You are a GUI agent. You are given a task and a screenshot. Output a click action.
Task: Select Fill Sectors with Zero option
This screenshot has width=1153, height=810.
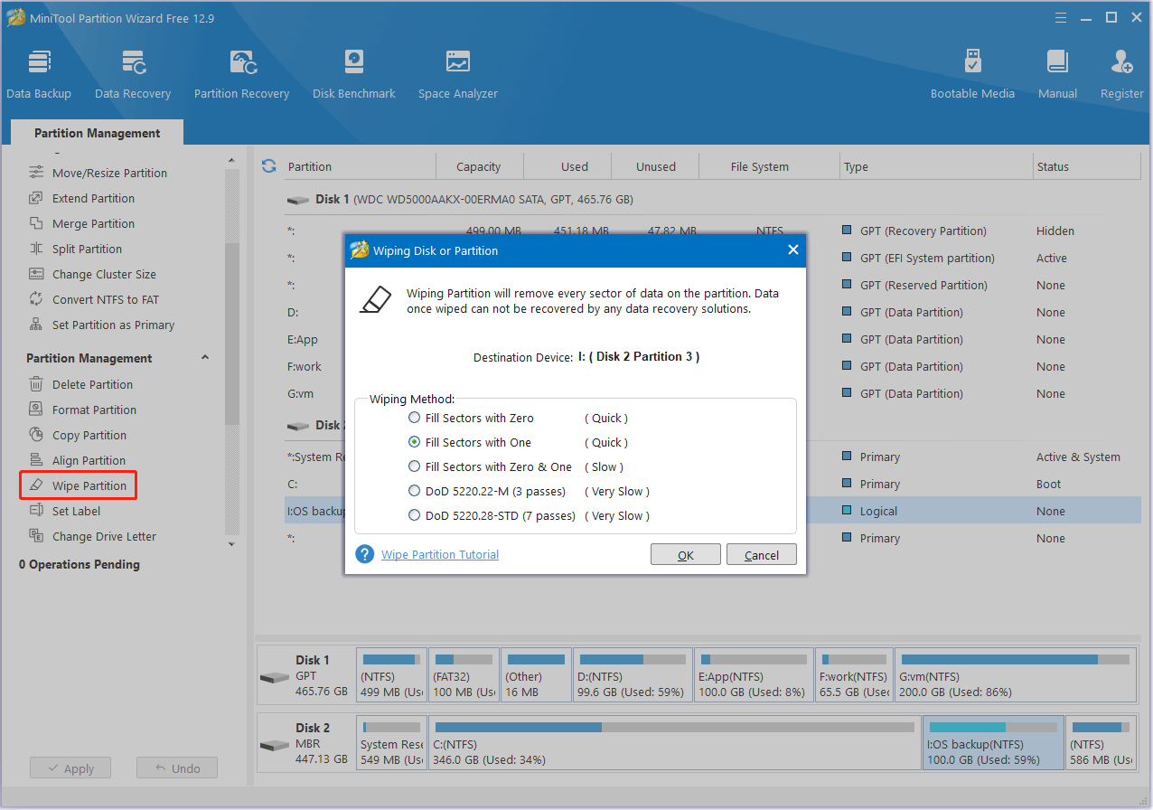415,418
